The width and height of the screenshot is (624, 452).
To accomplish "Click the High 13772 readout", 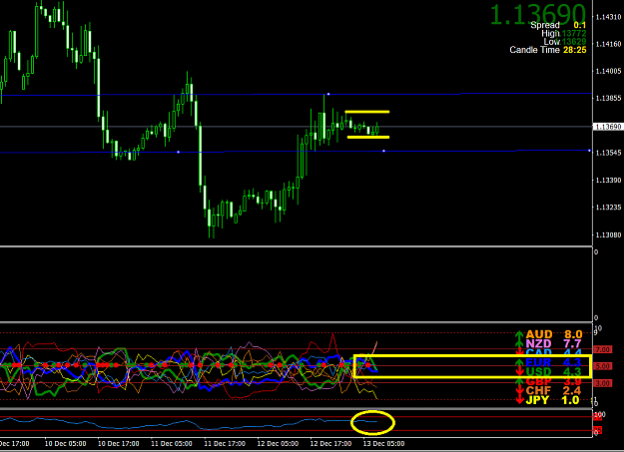I will (x=563, y=33).
